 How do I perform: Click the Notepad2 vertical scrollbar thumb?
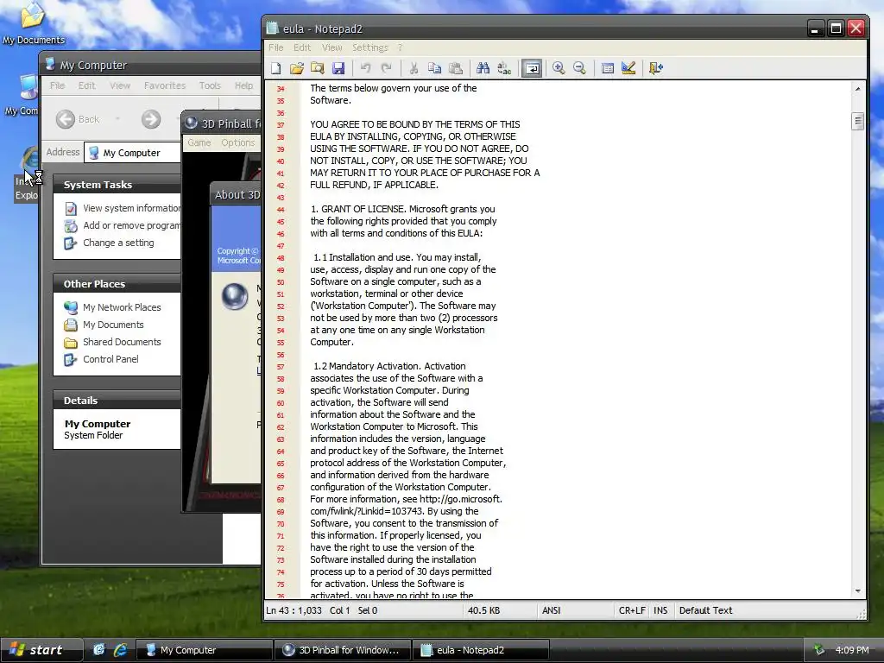coord(857,121)
